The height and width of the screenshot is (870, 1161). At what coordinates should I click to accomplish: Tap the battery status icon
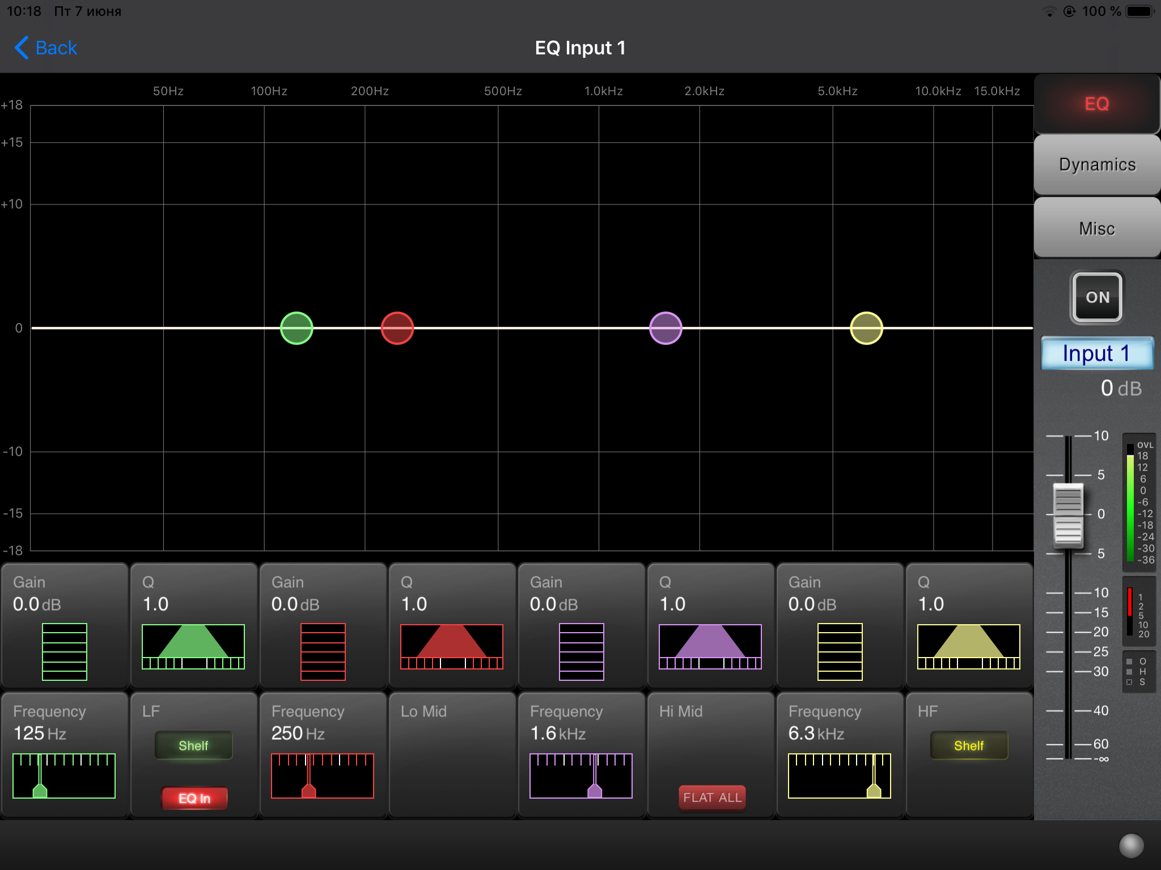click(x=1140, y=11)
